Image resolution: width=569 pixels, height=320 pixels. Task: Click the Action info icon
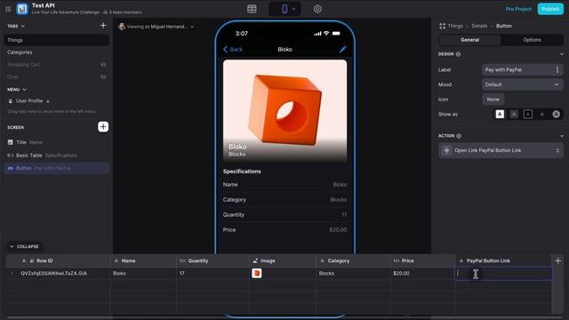point(459,136)
